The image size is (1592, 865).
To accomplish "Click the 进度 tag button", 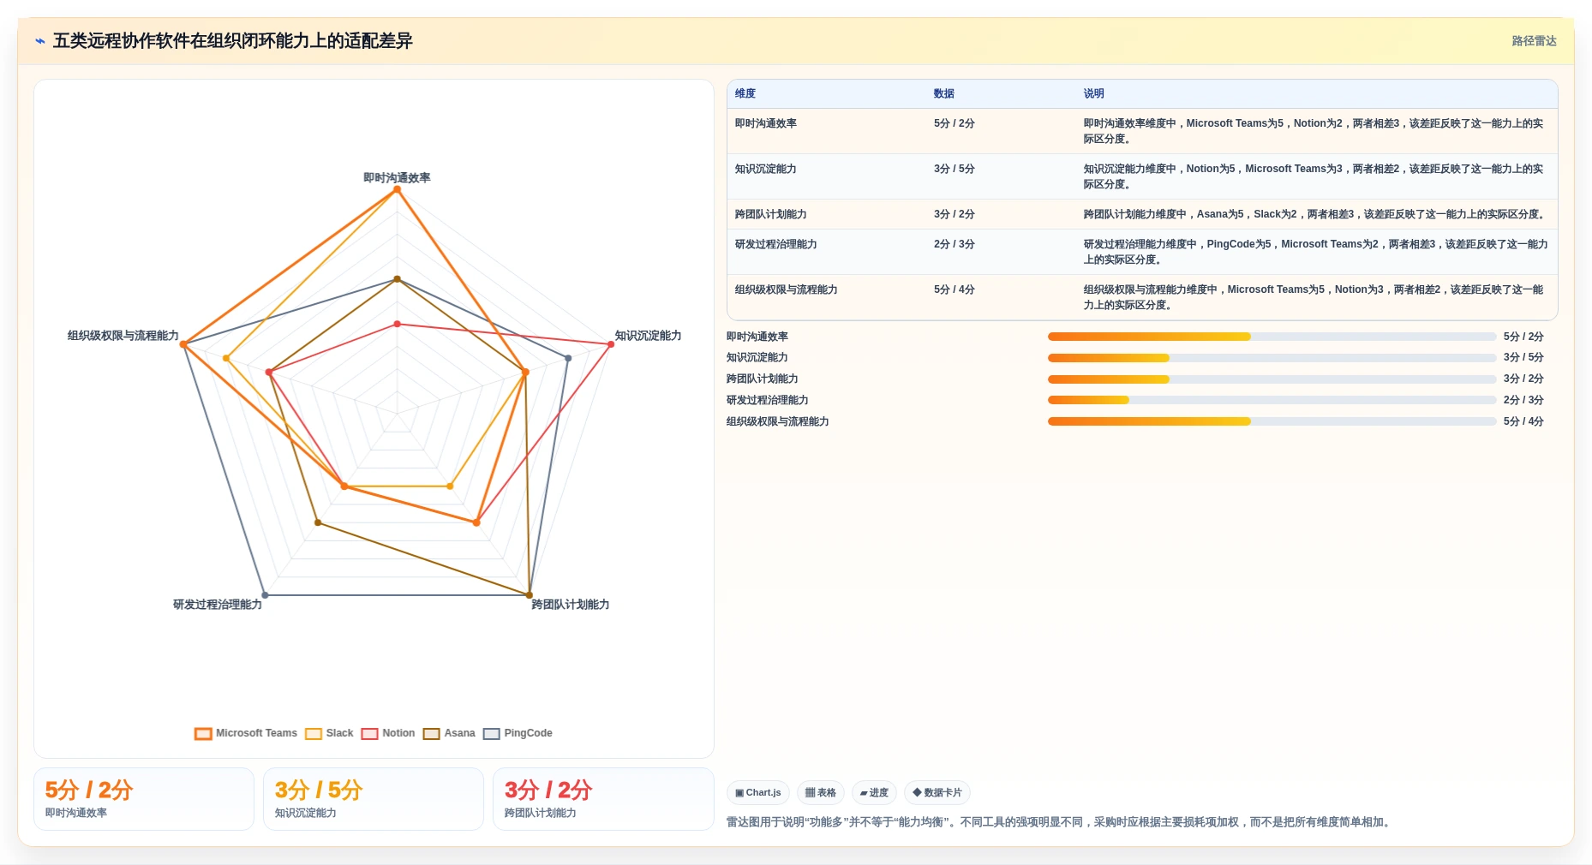I will pyautogui.click(x=874, y=793).
